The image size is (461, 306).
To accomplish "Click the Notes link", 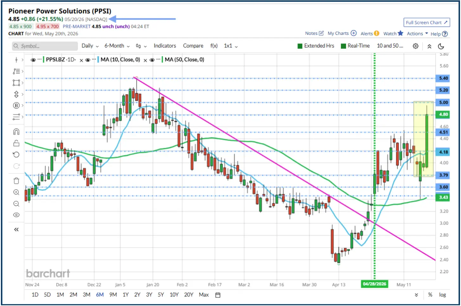I will click(311, 33).
